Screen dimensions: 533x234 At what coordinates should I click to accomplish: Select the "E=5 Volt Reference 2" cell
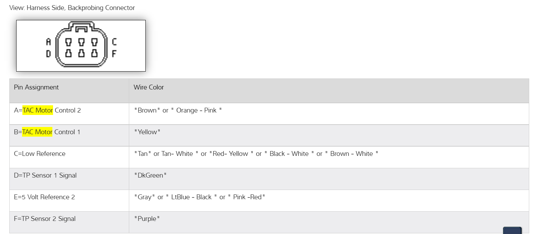[x=44, y=197]
